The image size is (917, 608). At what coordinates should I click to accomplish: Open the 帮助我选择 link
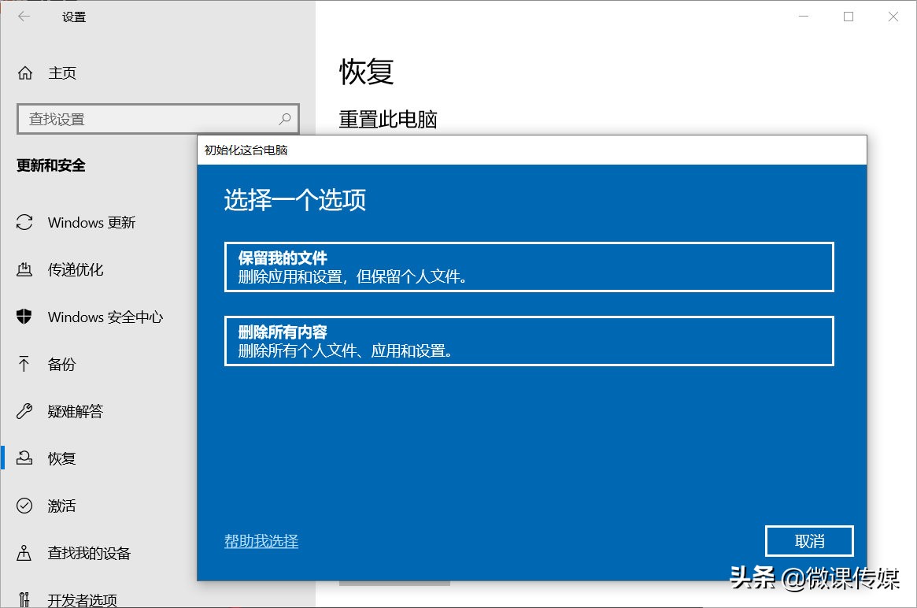click(261, 543)
